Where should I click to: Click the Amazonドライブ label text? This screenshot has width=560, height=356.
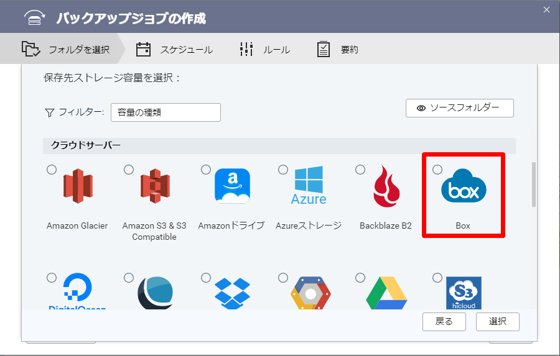(x=231, y=226)
